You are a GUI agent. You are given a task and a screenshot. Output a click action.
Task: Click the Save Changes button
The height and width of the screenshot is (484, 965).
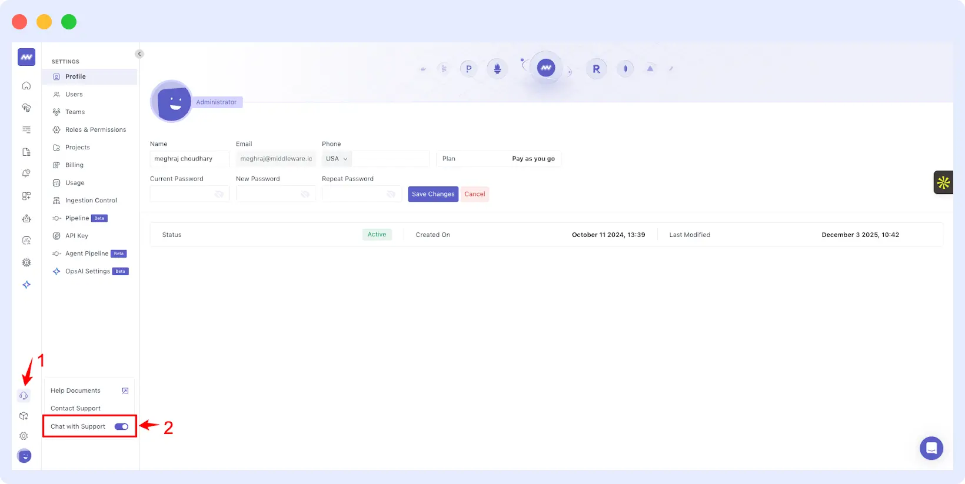coord(433,194)
